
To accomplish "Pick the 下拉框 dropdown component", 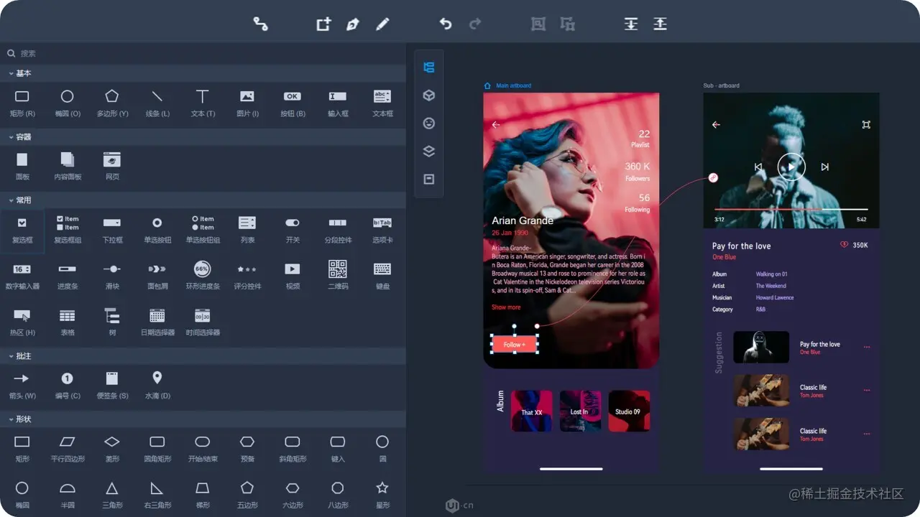I will click(112, 229).
